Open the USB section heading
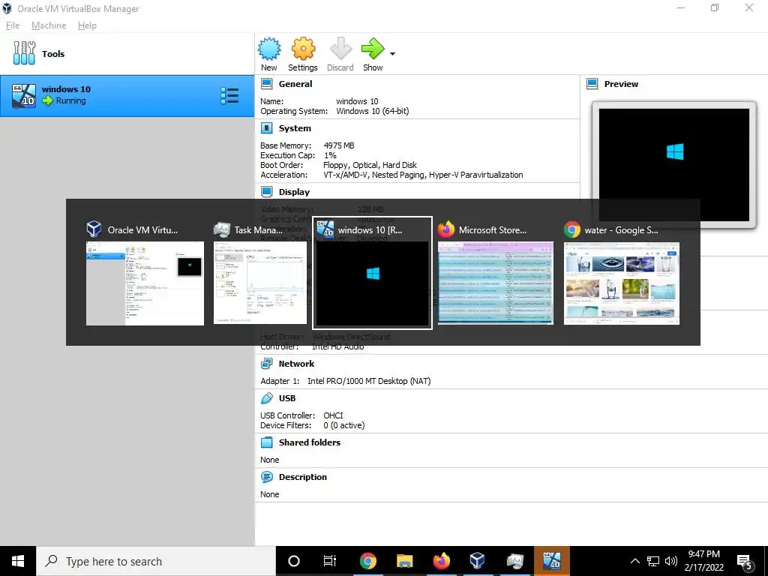Screen dimensions: 768x576 (287, 398)
